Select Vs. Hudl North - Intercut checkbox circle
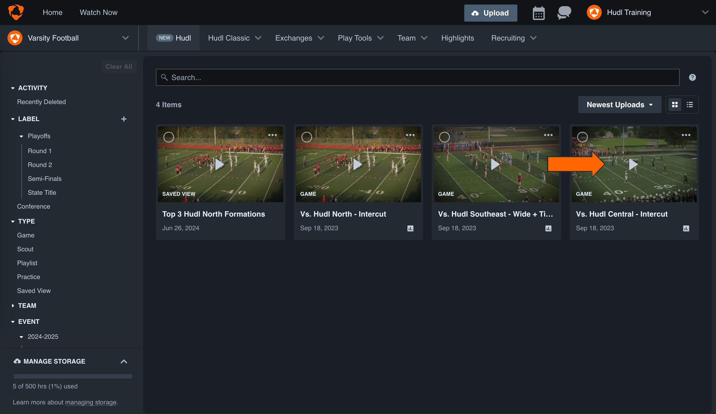Image resolution: width=716 pixels, height=414 pixels. [306, 137]
